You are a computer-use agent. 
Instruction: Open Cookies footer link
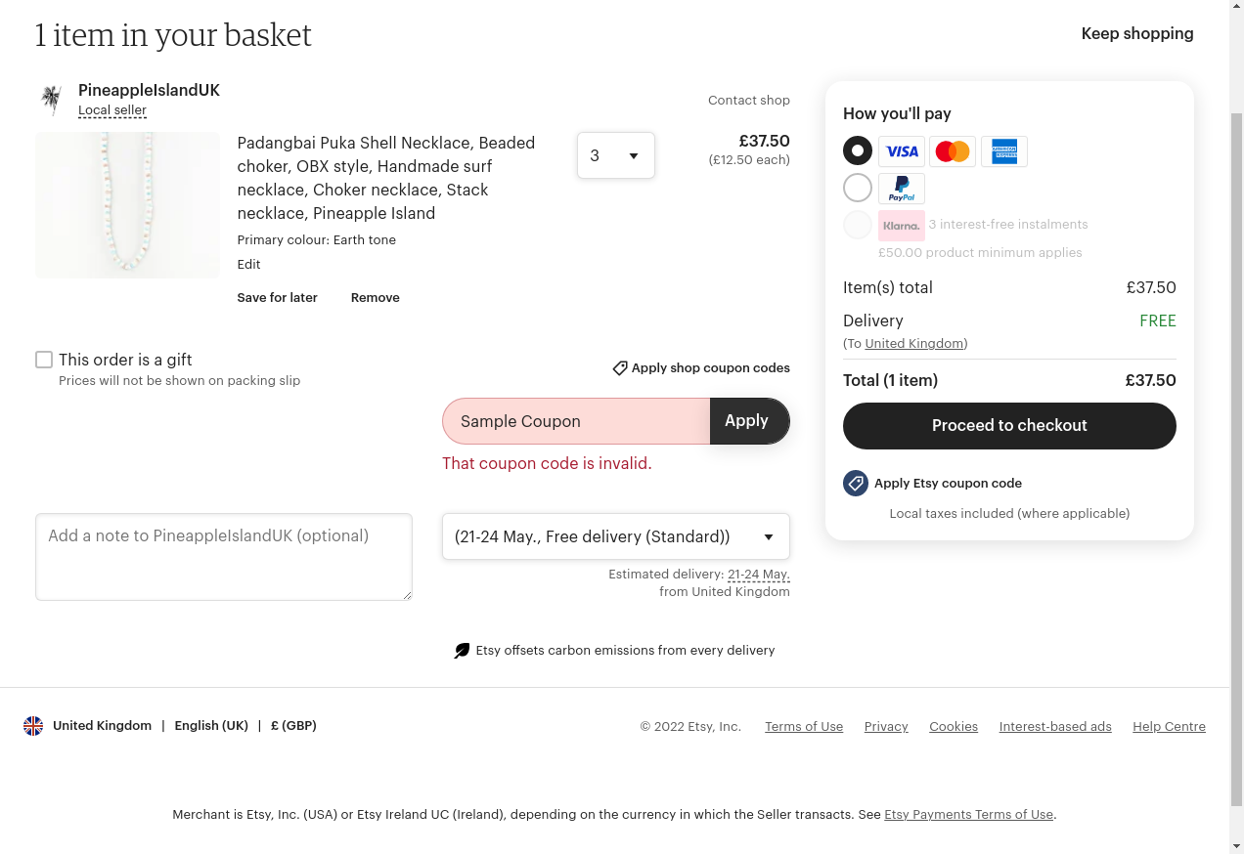tap(954, 726)
